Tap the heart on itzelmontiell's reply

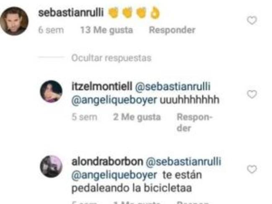251,94
